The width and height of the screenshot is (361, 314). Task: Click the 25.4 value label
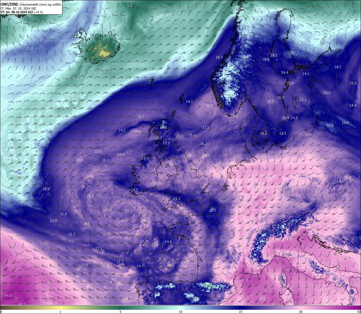pos(80,160)
